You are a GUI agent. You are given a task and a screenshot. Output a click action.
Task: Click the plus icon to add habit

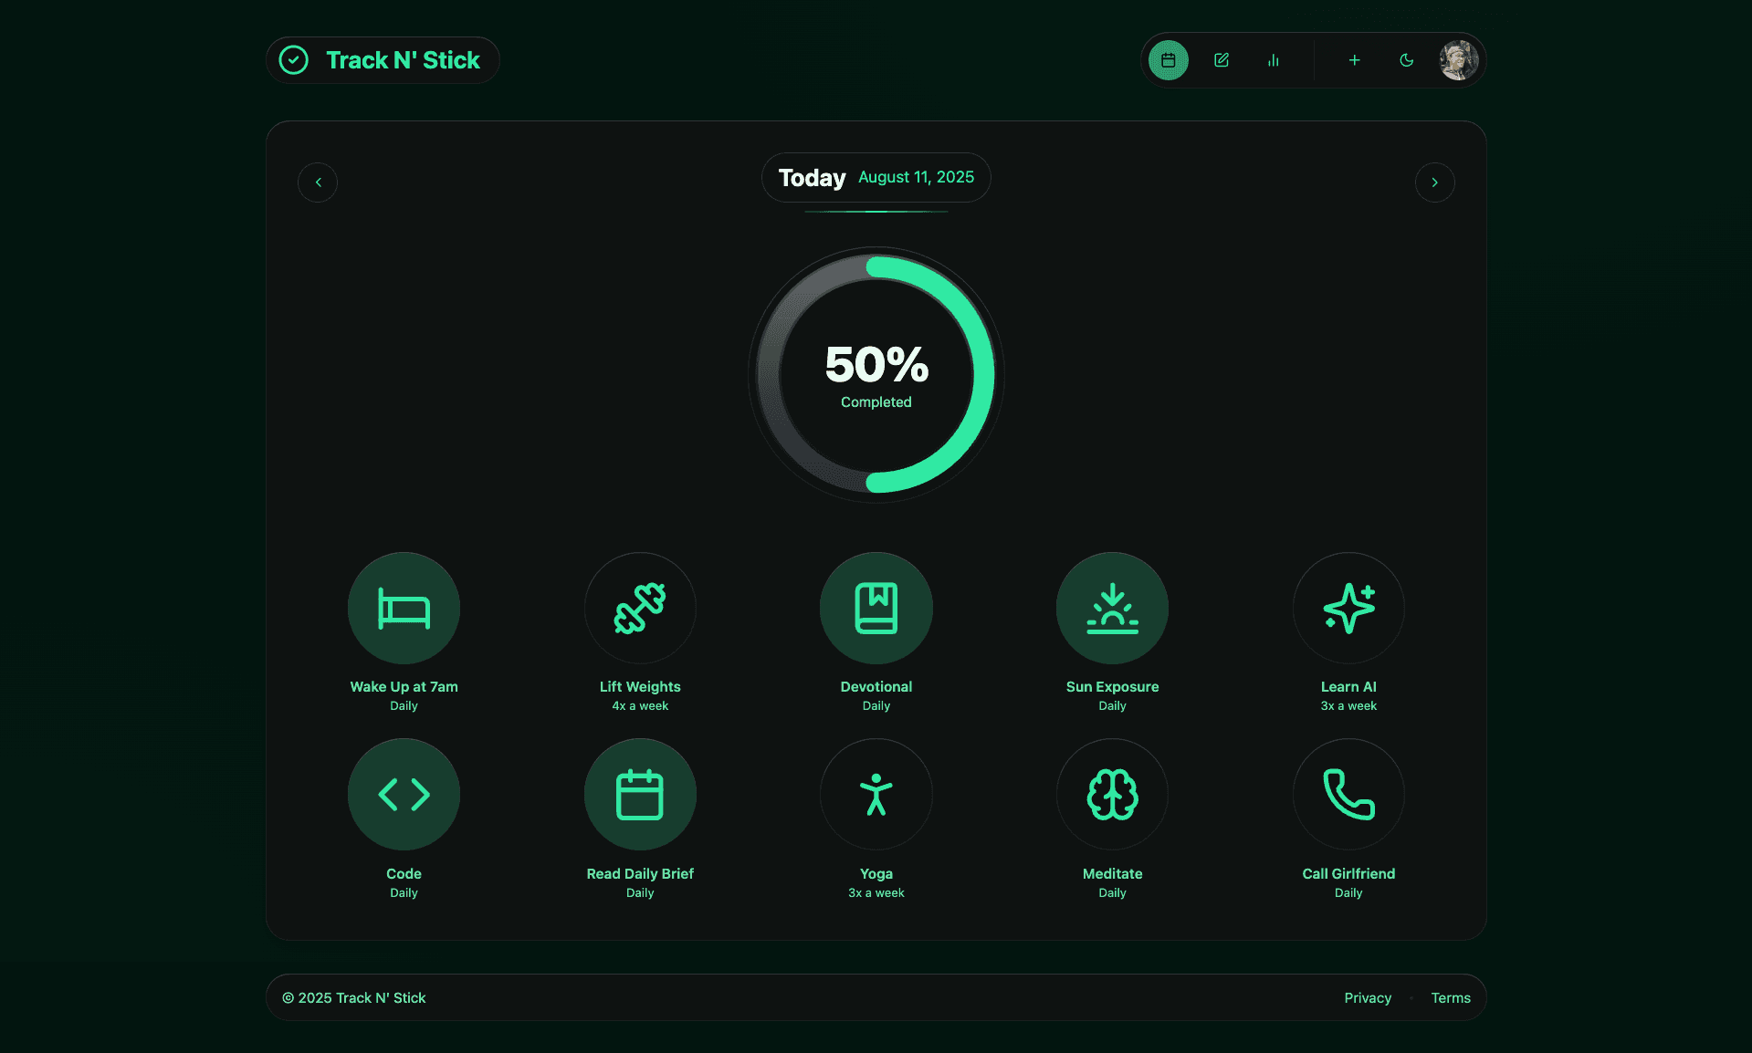coord(1354,60)
